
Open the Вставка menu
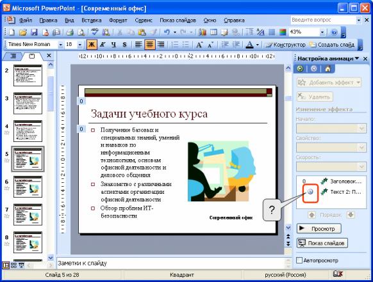[x=92, y=20]
